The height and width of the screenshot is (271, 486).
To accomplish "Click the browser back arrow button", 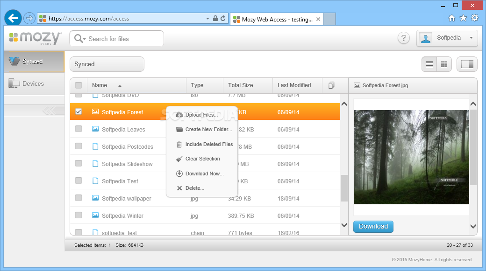I will pyautogui.click(x=13, y=18).
